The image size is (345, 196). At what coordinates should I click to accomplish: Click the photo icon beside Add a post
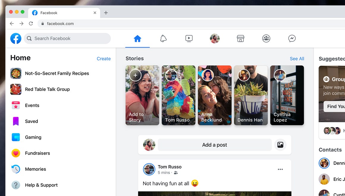tap(280, 145)
